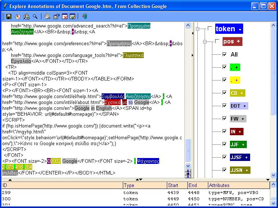Uncheck the JJSF tag checkbox
Viewport: 278px width, 208px height.
(x=224, y=157)
